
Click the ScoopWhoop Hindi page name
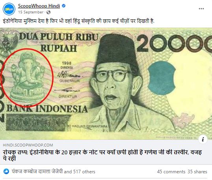[39, 6]
